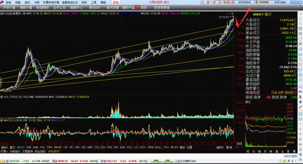303x164 pixels.
Task: Zoom out chart with minus button
Action: [x=242, y=147]
